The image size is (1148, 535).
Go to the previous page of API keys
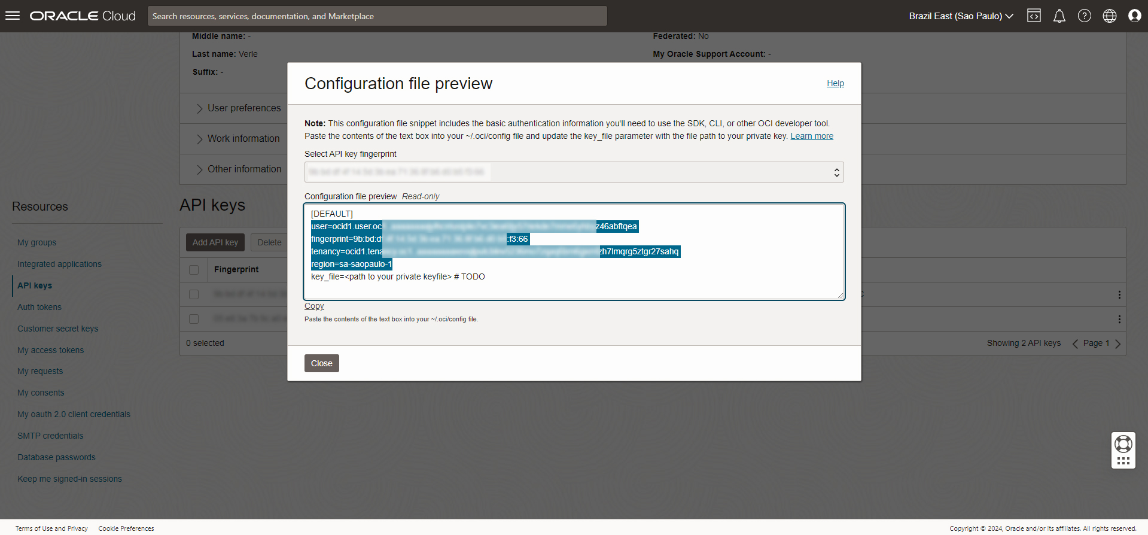[x=1075, y=344]
